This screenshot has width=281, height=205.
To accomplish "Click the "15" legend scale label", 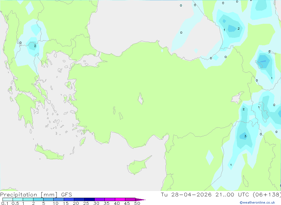I will click(x=66, y=203).
